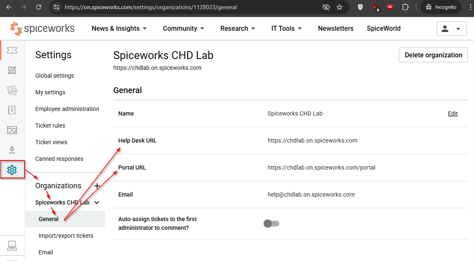474x261 pixels.
Task: Open the Tickets icon in the sidebar
Action: [12, 50]
